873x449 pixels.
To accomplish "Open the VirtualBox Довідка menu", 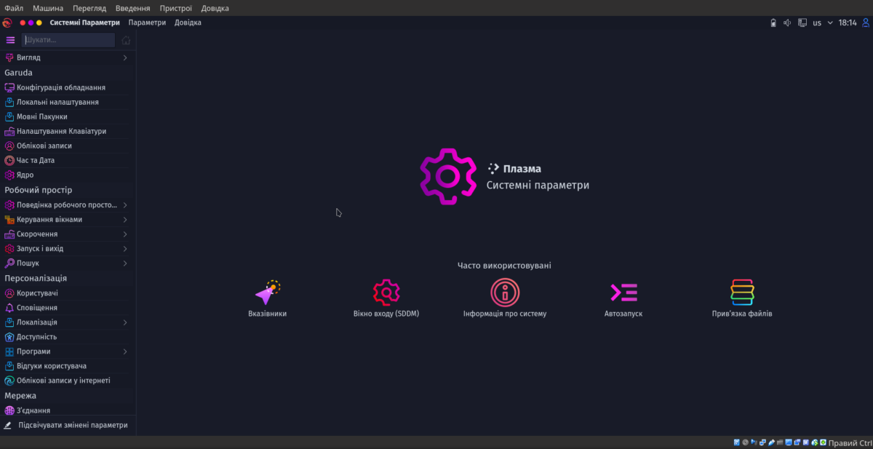I will [214, 8].
